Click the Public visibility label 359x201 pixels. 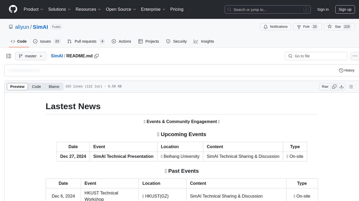(56, 27)
